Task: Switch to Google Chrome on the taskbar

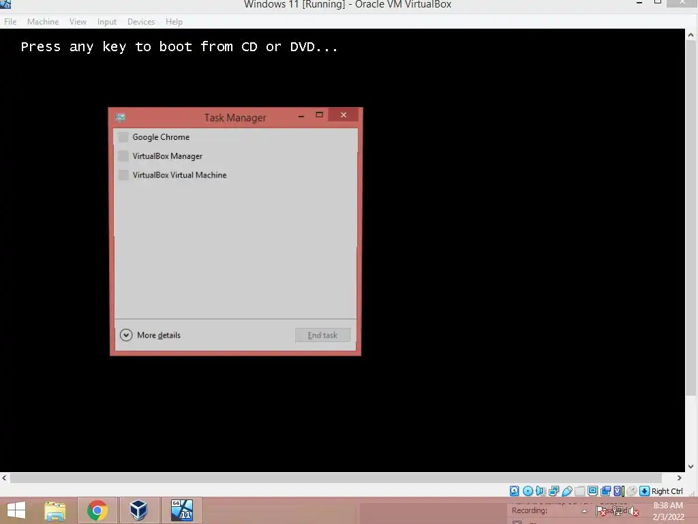Action: (97, 510)
